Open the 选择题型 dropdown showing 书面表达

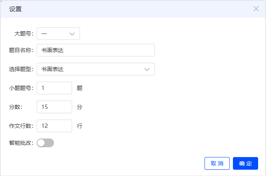pyautogui.click(x=96, y=69)
